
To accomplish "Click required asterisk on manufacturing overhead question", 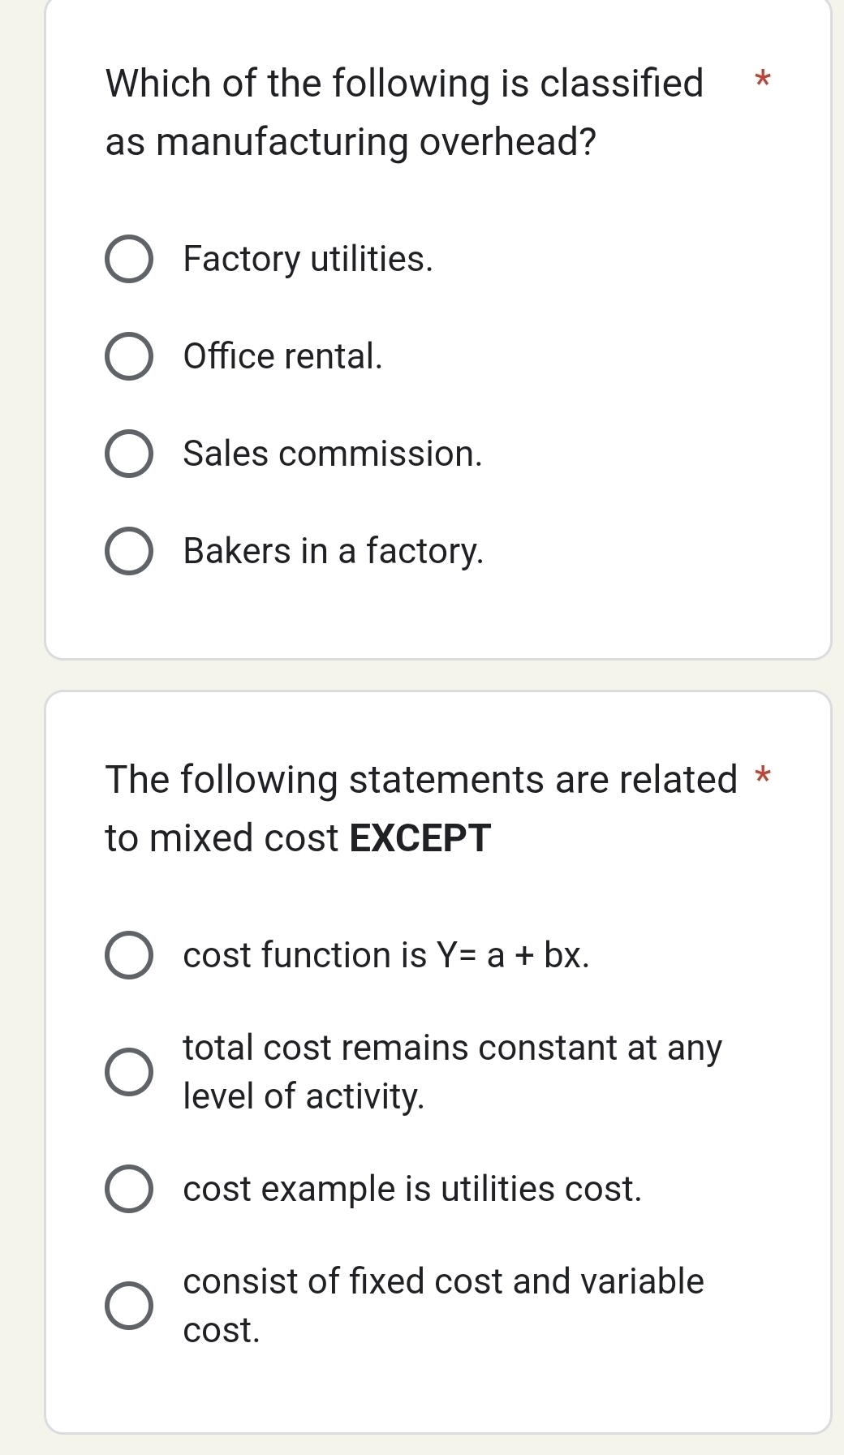I will (761, 80).
